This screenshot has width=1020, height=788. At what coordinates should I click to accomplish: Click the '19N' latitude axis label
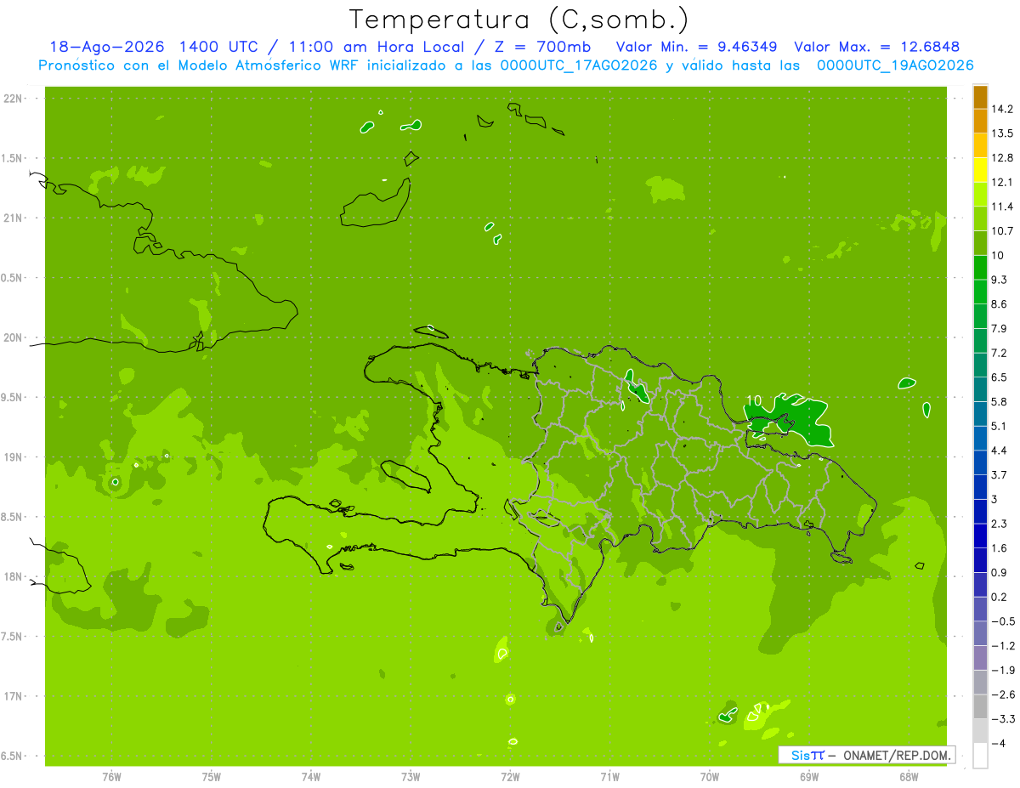[x=14, y=457]
